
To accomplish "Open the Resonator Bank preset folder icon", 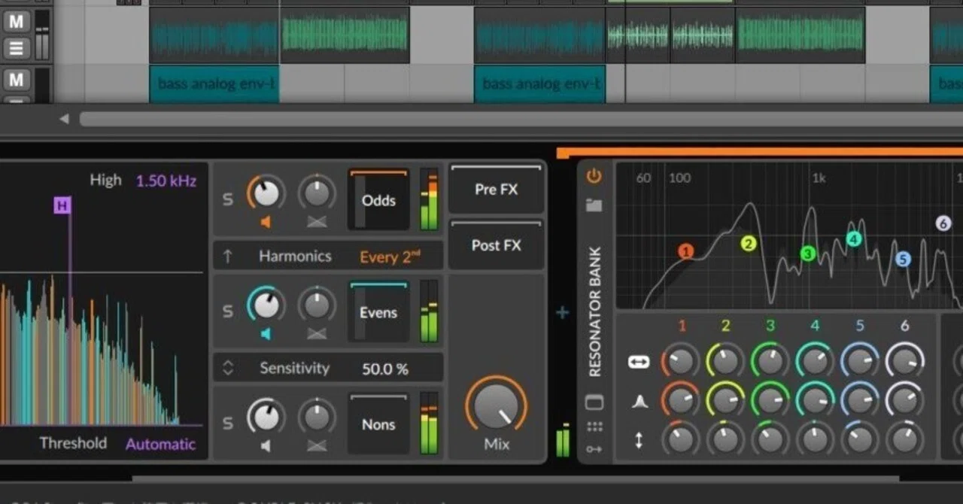I will coord(594,205).
